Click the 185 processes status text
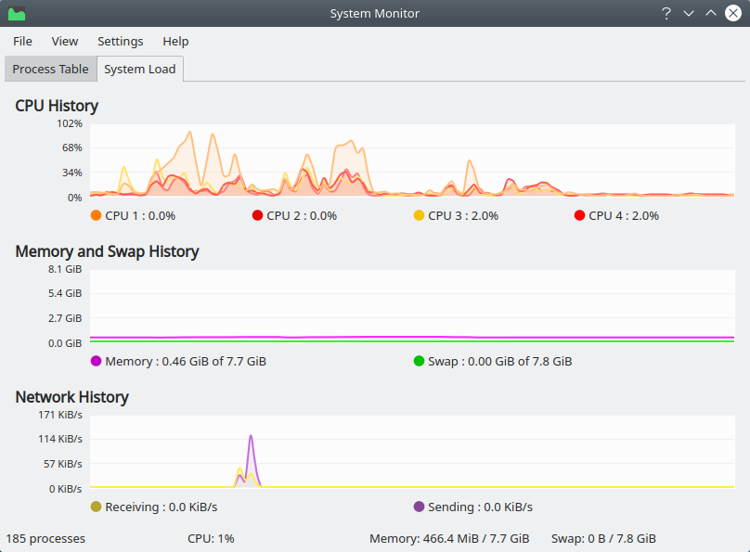The height and width of the screenshot is (552, 750). (x=45, y=538)
